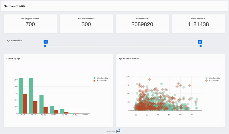Click the lower age slider handle at 18
Image resolution: width=229 pixels, height=134 pixels.
pyautogui.click(x=45, y=46)
